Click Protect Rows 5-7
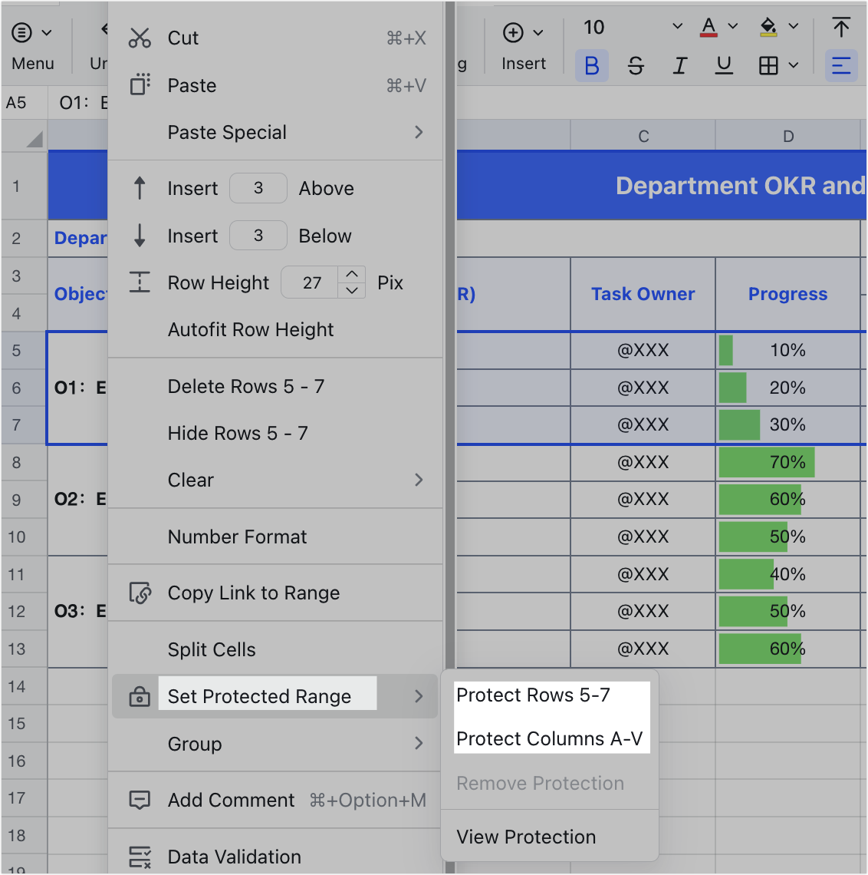 [533, 695]
